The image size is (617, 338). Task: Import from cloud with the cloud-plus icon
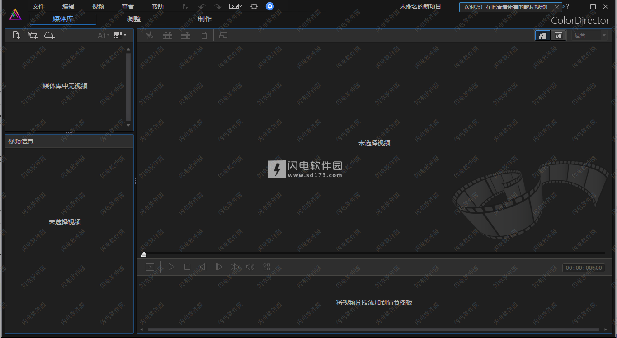coord(49,35)
